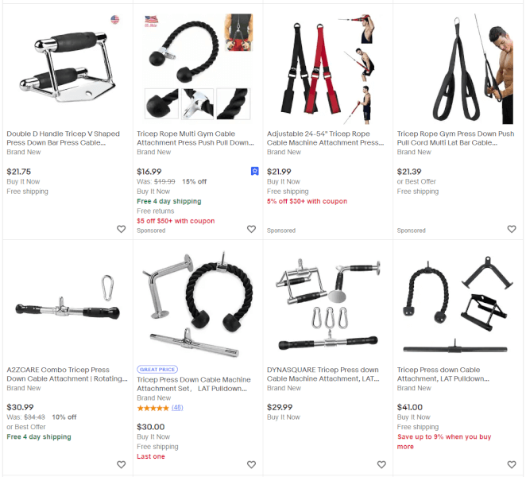Viewport: 526px width, 477px height.
Task: View the (48) ratings link
Action: pos(177,408)
